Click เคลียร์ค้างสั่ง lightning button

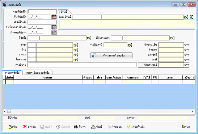point(136,127)
